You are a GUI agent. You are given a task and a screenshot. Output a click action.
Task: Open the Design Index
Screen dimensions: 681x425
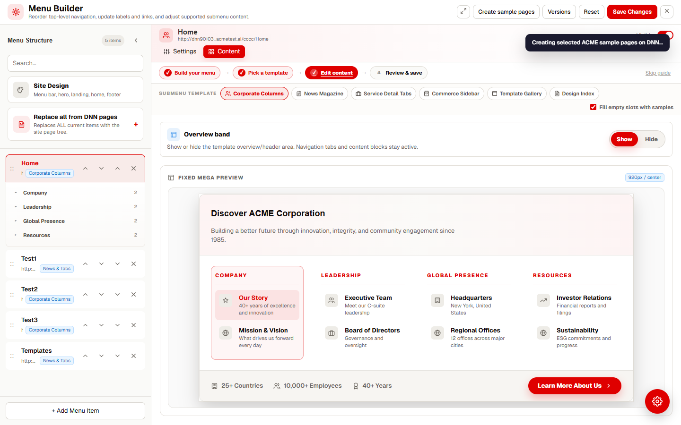click(x=574, y=93)
